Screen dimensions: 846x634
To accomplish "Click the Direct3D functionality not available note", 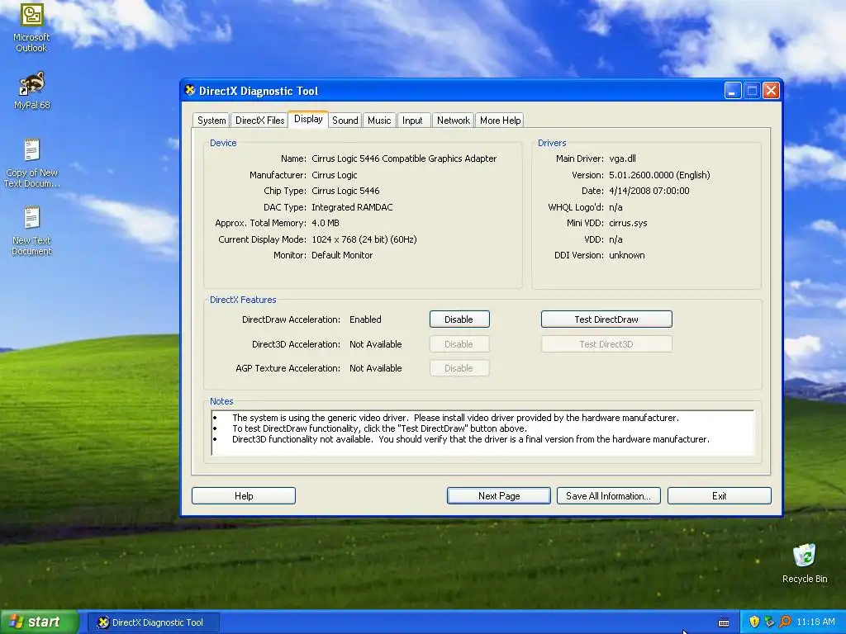I will coord(470,439).
